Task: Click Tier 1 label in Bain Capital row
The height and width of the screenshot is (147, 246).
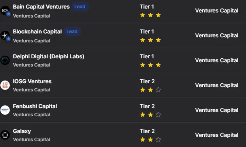Action: click(x=147, y=7)
